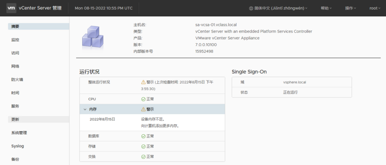Viewport: 386px width, 165px height.
Task: Click the language globe icon
Action: [x=251, y=8]
